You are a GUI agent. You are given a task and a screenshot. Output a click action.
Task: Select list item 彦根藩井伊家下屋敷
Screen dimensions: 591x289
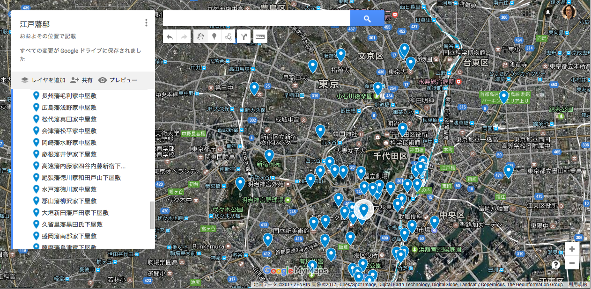(x=69, y=154)
